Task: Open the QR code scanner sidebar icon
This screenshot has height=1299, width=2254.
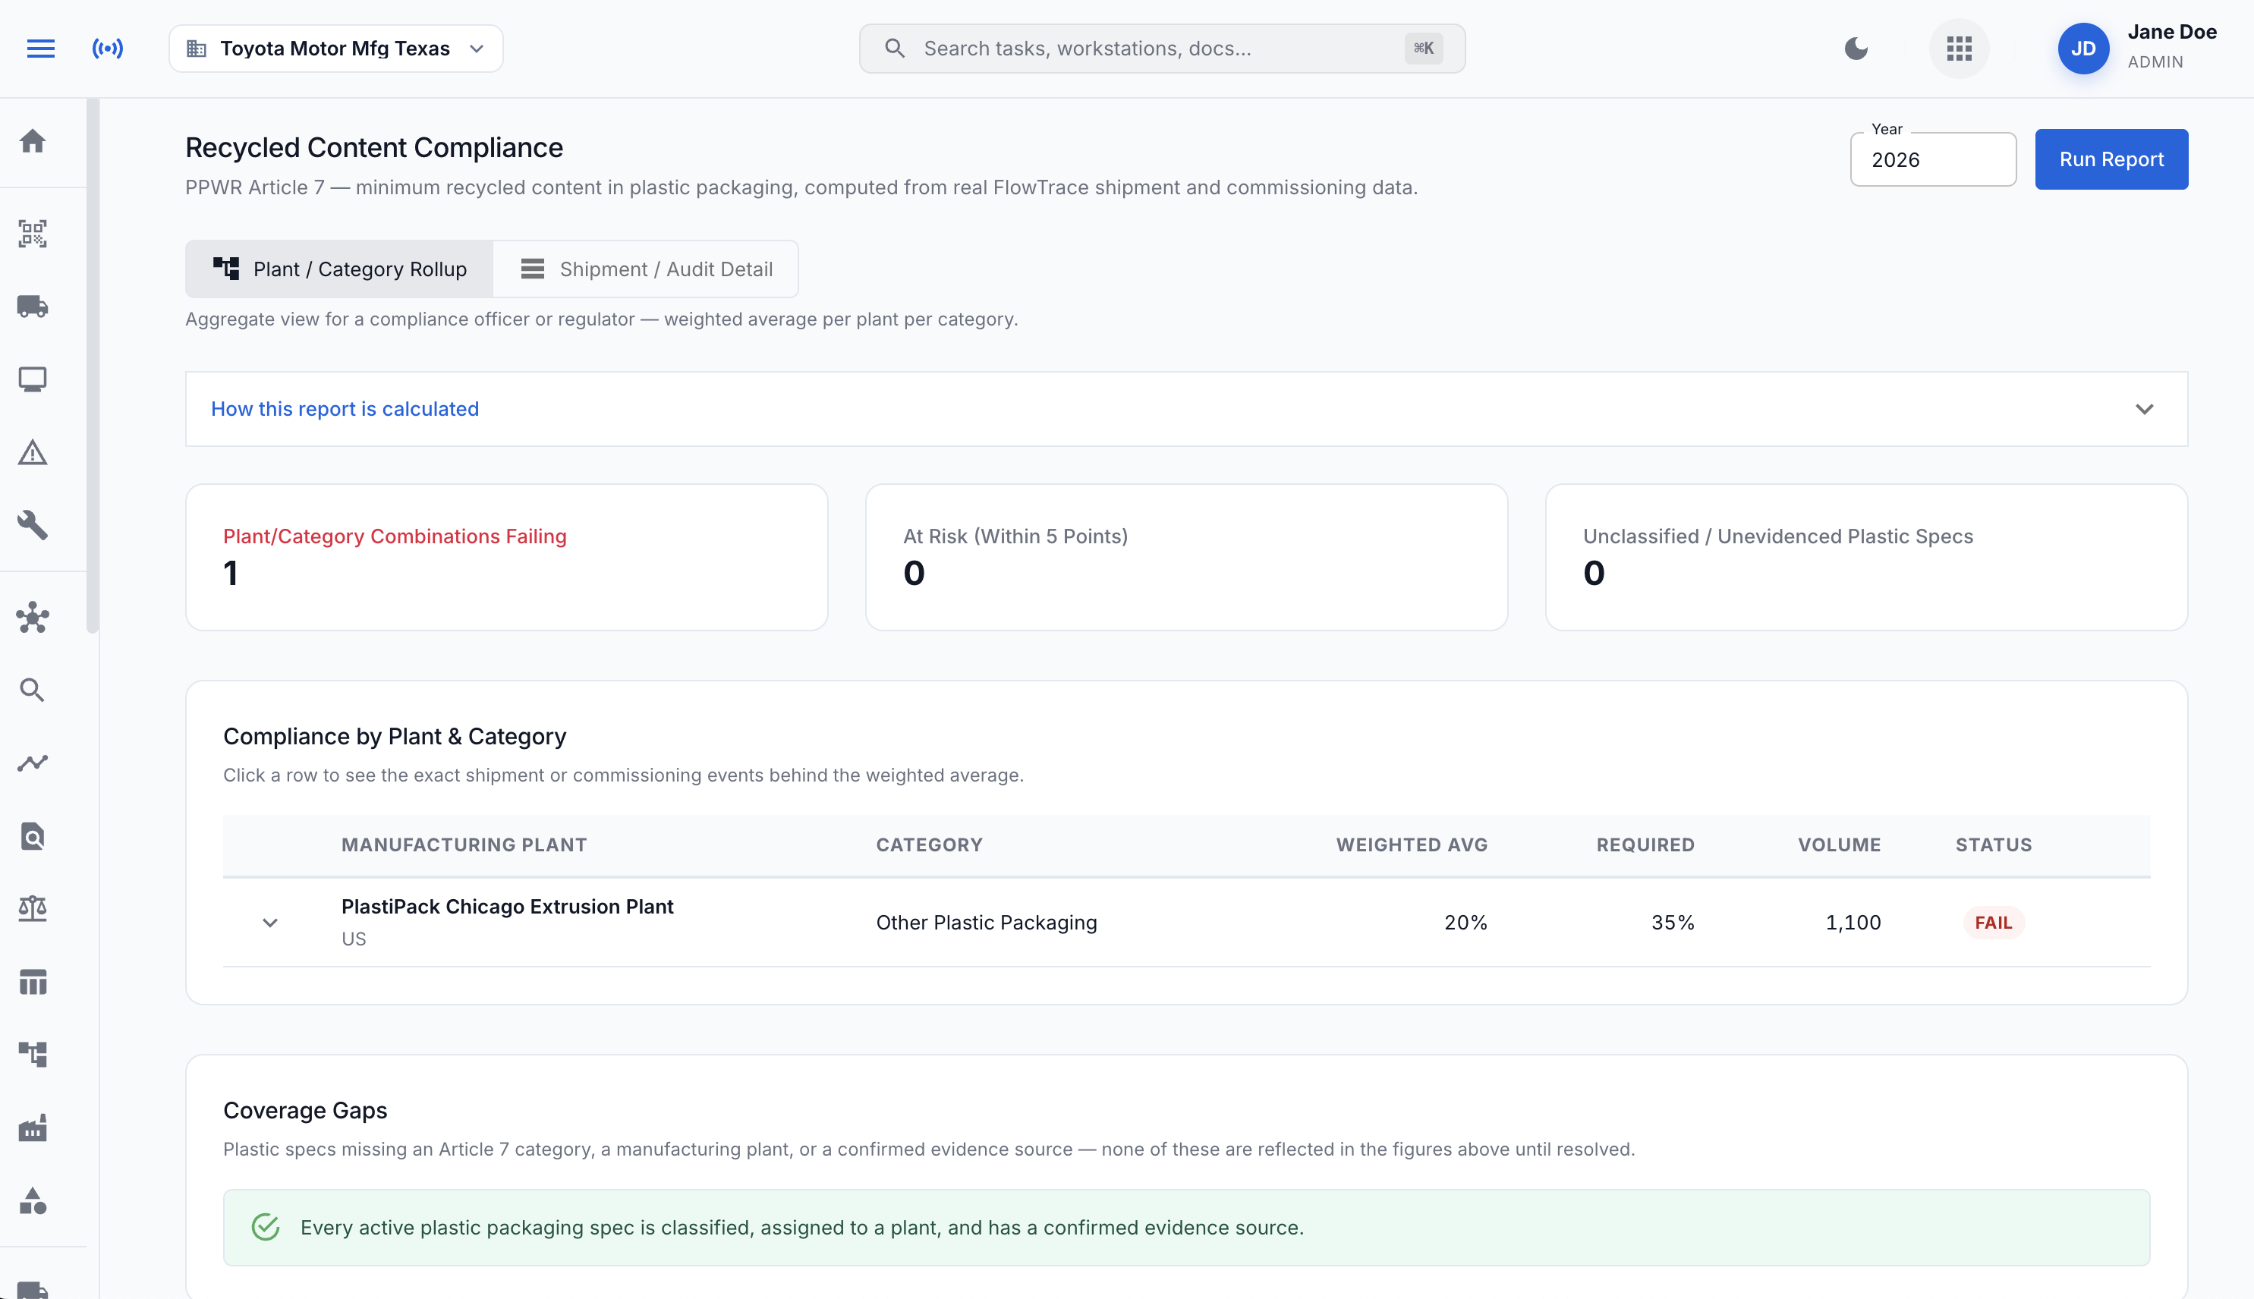Action: pyautogui.click(x=33, y=234)
